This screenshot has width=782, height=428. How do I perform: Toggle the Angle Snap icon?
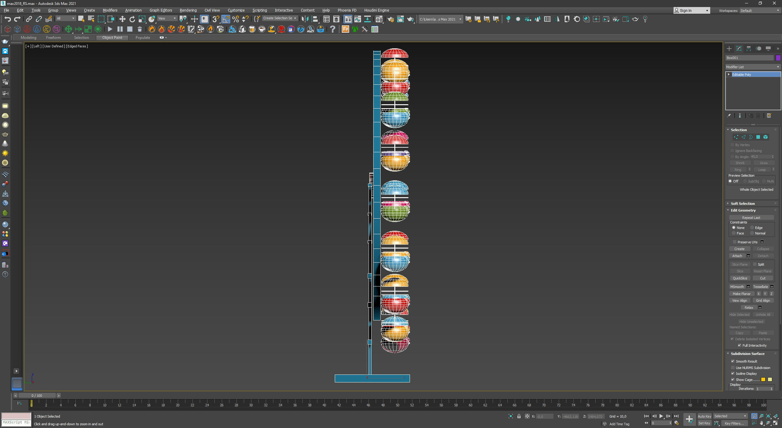tap(226, 19)
